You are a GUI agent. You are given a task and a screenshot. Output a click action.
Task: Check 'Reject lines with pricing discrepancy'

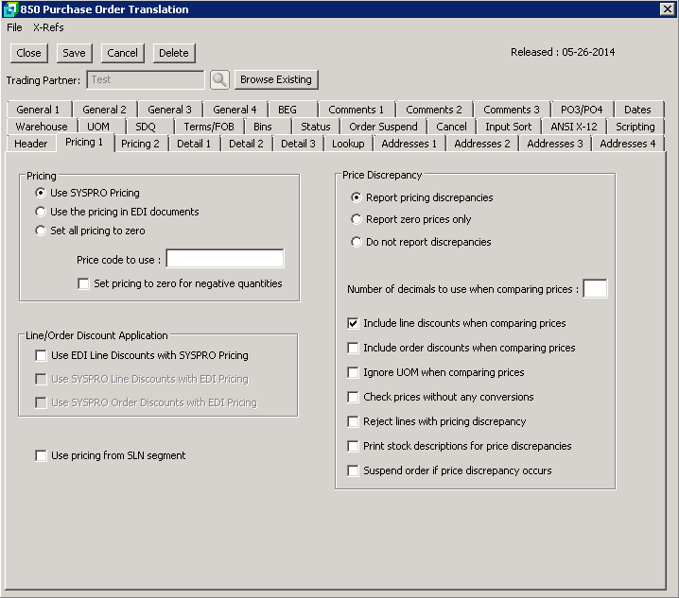pos(354,421)
